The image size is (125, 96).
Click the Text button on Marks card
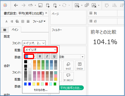[80, 66]
